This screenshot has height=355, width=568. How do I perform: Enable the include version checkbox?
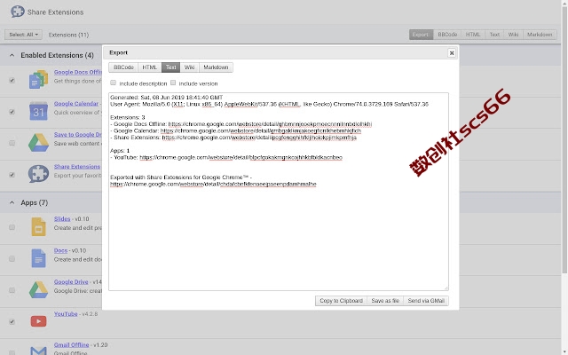click(173, 83)
